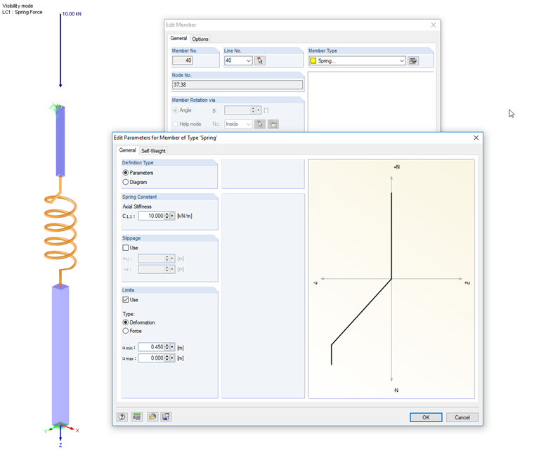Click the orange spring member in the model
534x458 pixels.
[60, 232]
